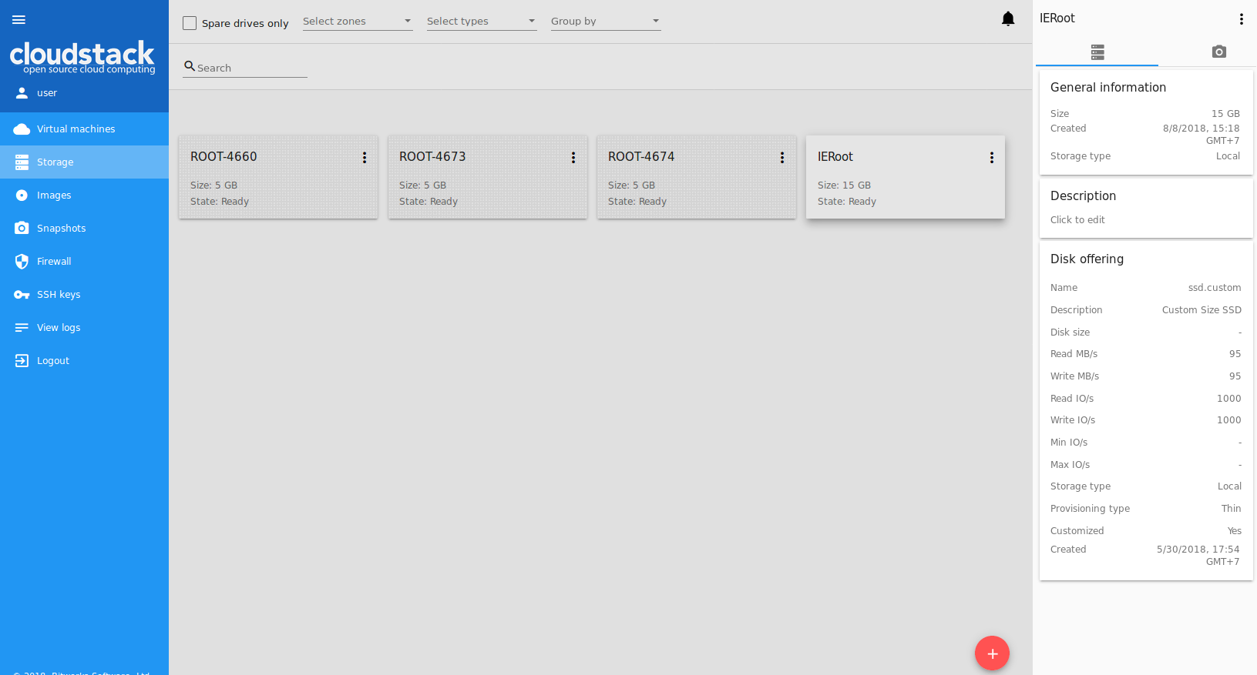Click the Images disc icon
Viewport: 1257px width, 675px height.
[22, 195]
